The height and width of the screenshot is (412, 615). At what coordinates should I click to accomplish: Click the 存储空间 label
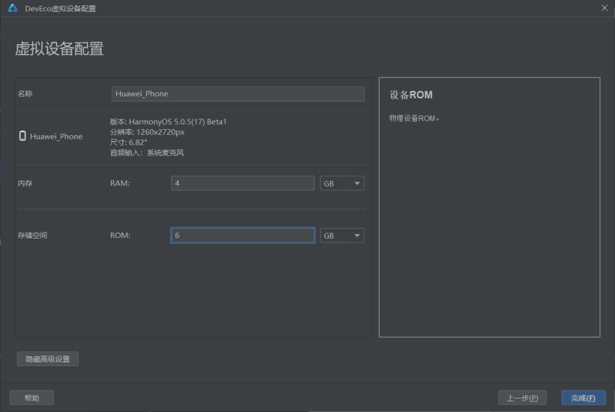pyautogui.click(x=32, y=236)
